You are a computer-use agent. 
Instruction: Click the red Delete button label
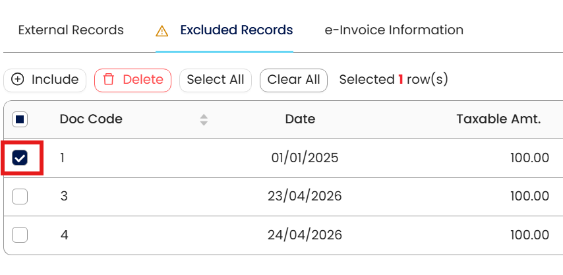coord(143,80)
